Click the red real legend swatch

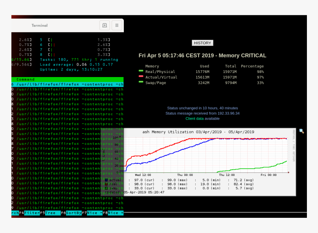click(x=106, y=184)
